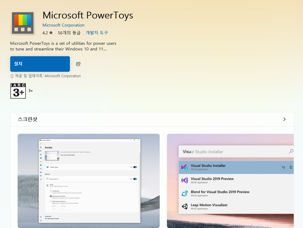Install PowerToys with the 설치 button
The height and width of the screenshot is (228, 303).
[x=40, y=64]
